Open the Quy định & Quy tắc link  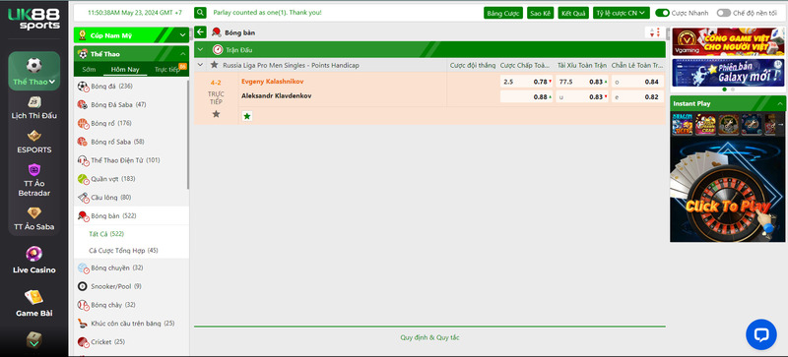click(x=429, y=337)
